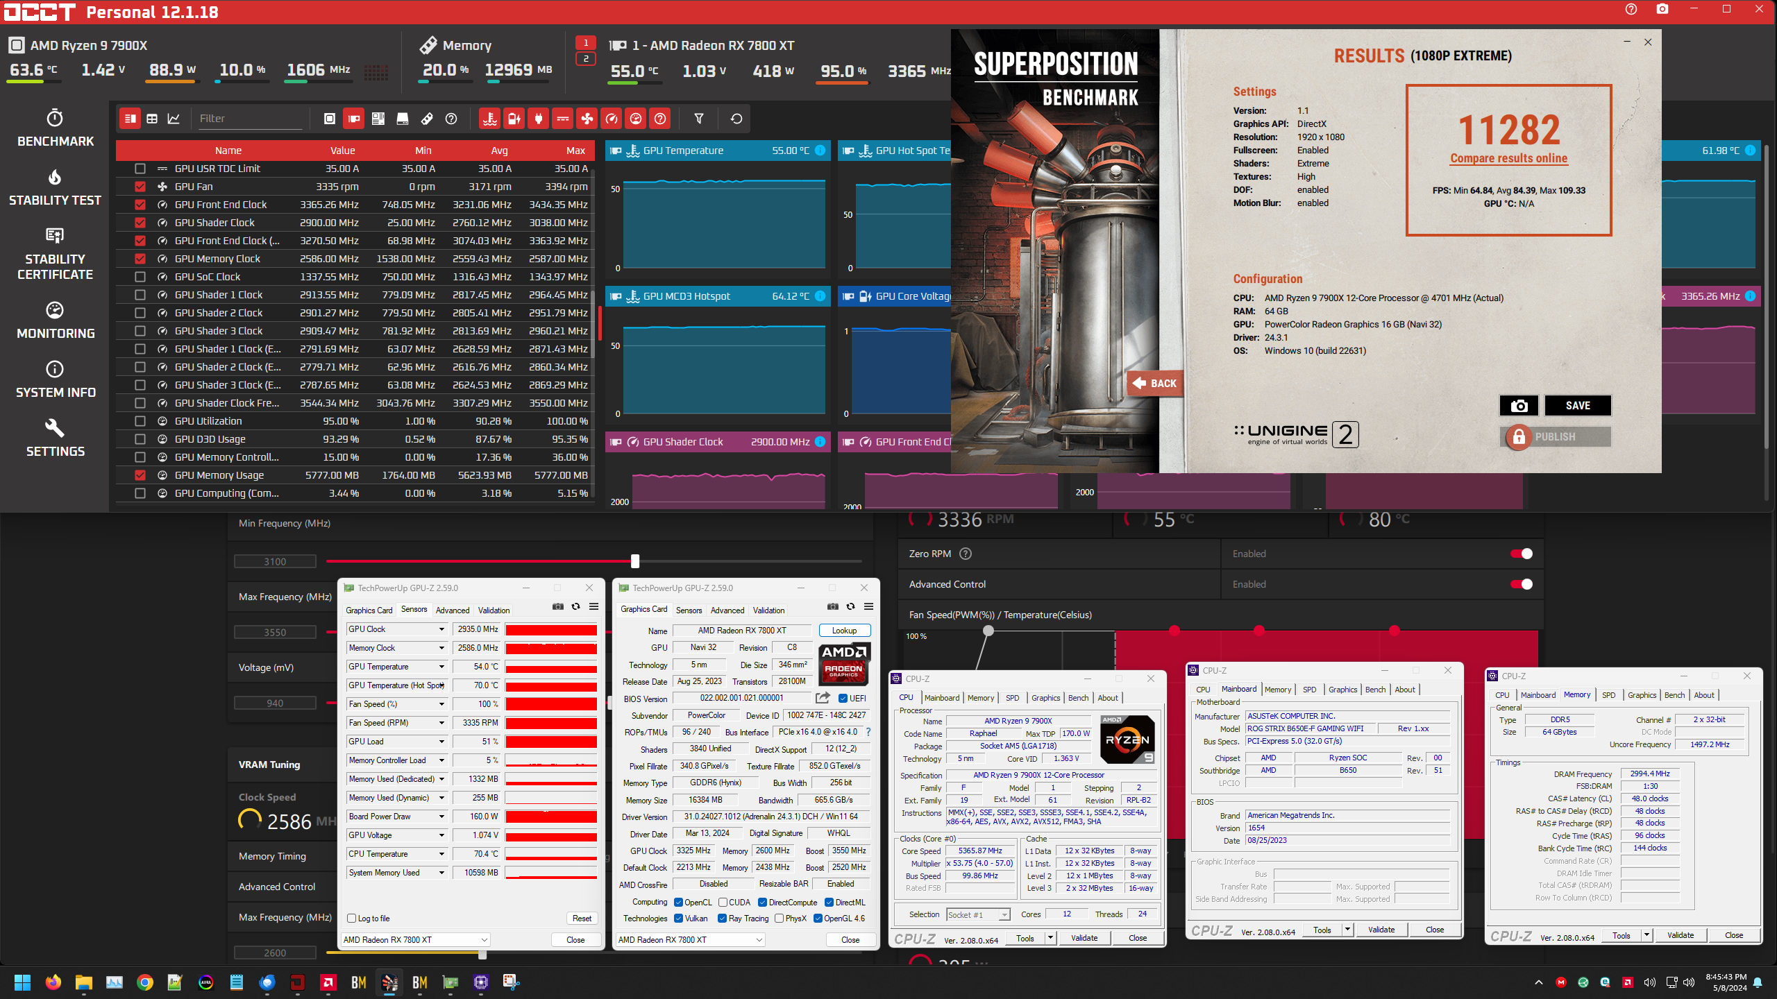Open Windows Start menu
This screenshot has height=999, width=1777.
pyautogui.click(x=23, y=982)
